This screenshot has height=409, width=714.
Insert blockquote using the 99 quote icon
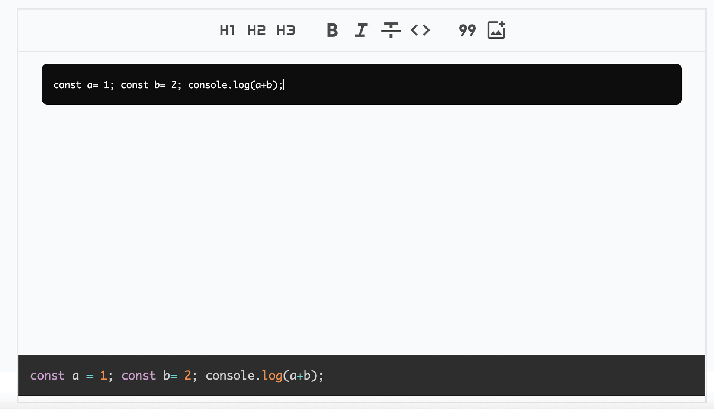click(467, 30)
